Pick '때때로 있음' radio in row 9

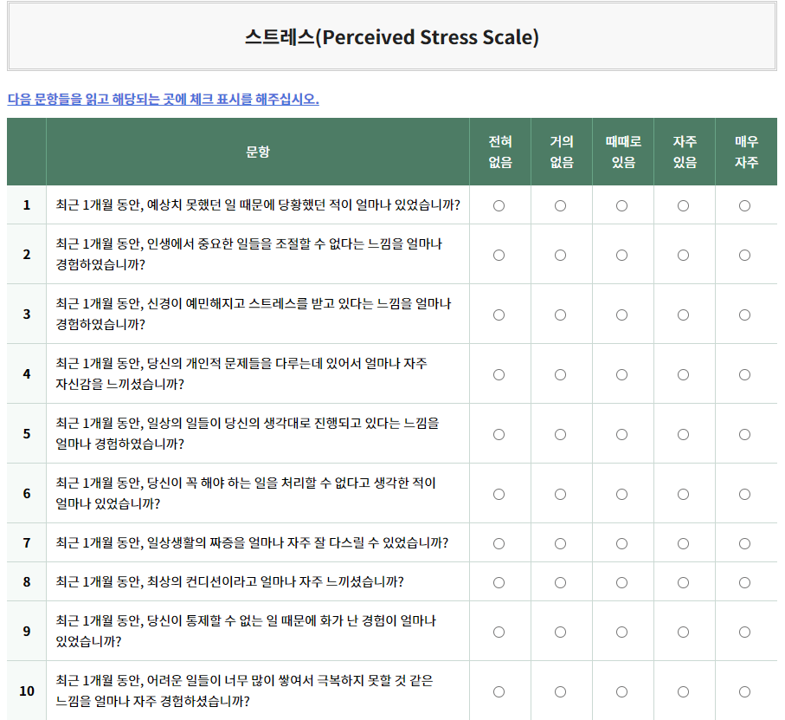tap(621, 632)
